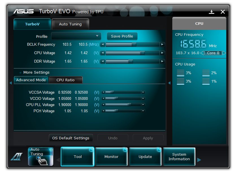Select previous CPU core arrow
The image size is (235, 176).
tap(202, 53)
